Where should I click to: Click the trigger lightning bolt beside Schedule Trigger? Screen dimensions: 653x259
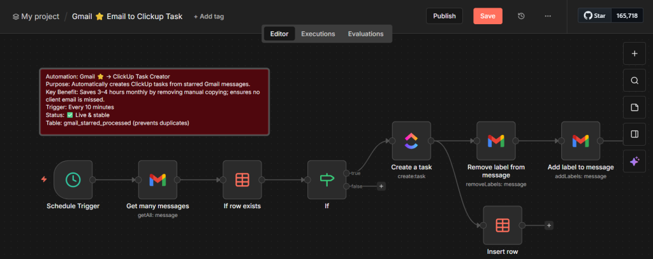pyautogui.click(x=44, y=179)
